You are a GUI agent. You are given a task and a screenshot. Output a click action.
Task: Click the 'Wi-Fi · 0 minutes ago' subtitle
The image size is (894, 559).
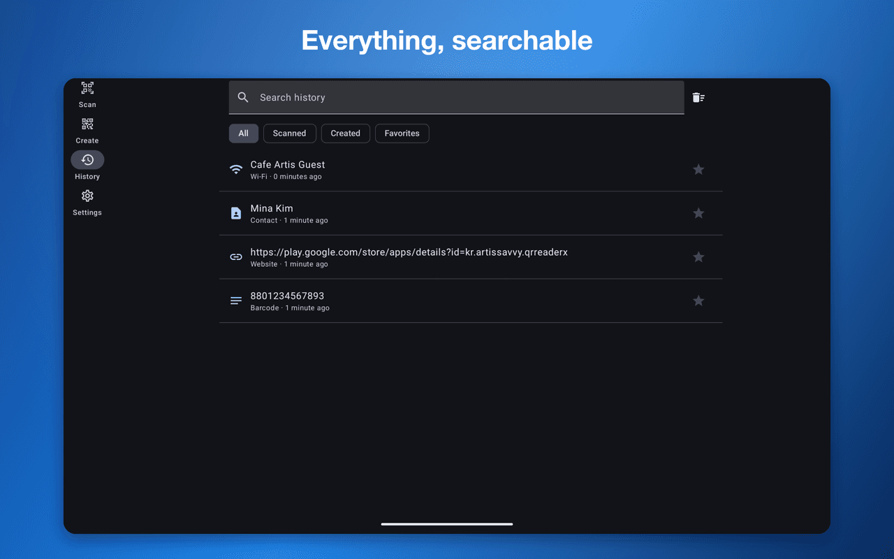click(286, 177)
